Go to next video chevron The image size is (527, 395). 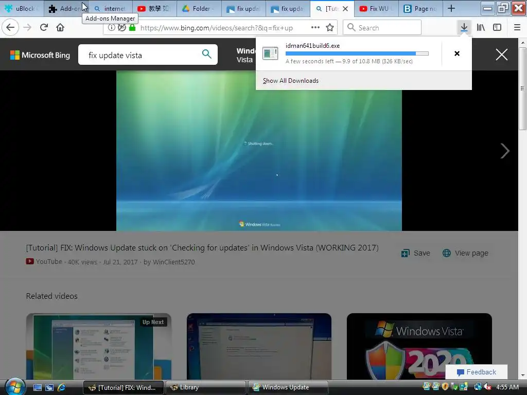[x=504, y=151]
